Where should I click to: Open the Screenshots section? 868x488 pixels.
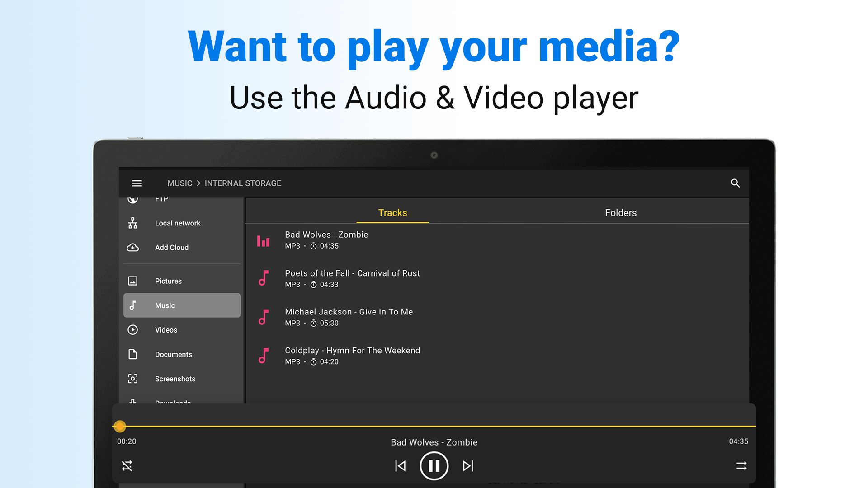click(x=175, y=379)
